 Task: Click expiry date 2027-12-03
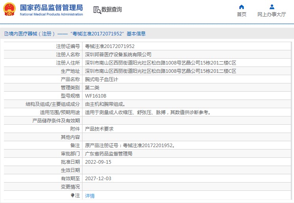pos(98,179)
